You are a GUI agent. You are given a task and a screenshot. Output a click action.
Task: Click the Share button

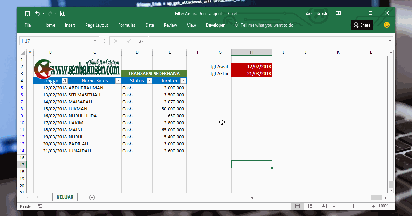point(362,25)
